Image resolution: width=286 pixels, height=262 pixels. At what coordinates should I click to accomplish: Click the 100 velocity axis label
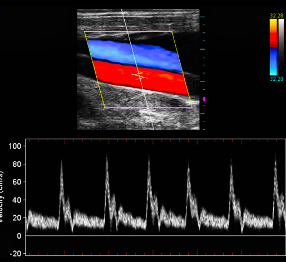pos(15,146)
